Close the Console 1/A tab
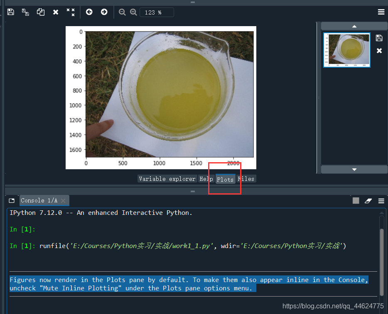The image size is (388, 314). (x=63, y=201)
